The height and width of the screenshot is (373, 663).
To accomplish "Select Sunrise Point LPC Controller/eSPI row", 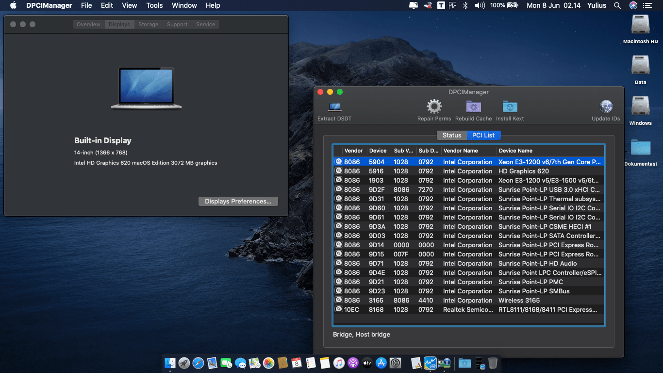I will pyautogui.click(x=469, y=272).
